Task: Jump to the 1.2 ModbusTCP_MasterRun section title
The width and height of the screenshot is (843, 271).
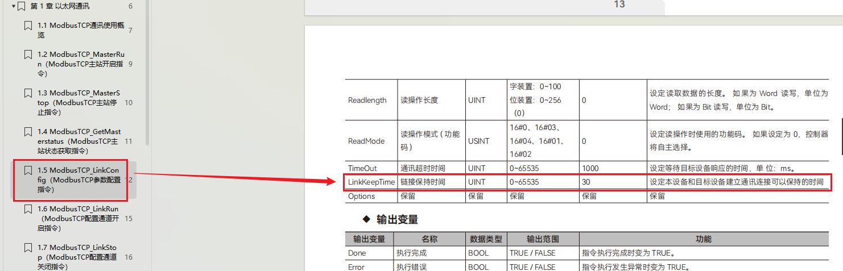Action: [80, 64]
